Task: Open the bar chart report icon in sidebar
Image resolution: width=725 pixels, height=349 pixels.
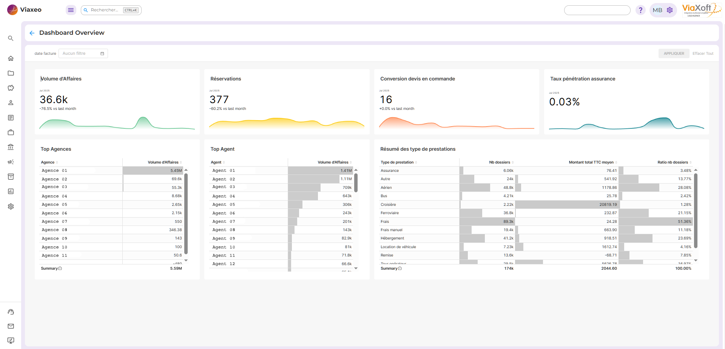Action: (11, 191)
